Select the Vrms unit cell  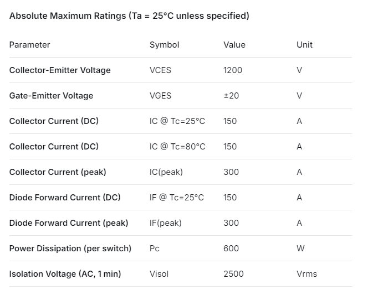pyautogui.click(x=307, y=274)
